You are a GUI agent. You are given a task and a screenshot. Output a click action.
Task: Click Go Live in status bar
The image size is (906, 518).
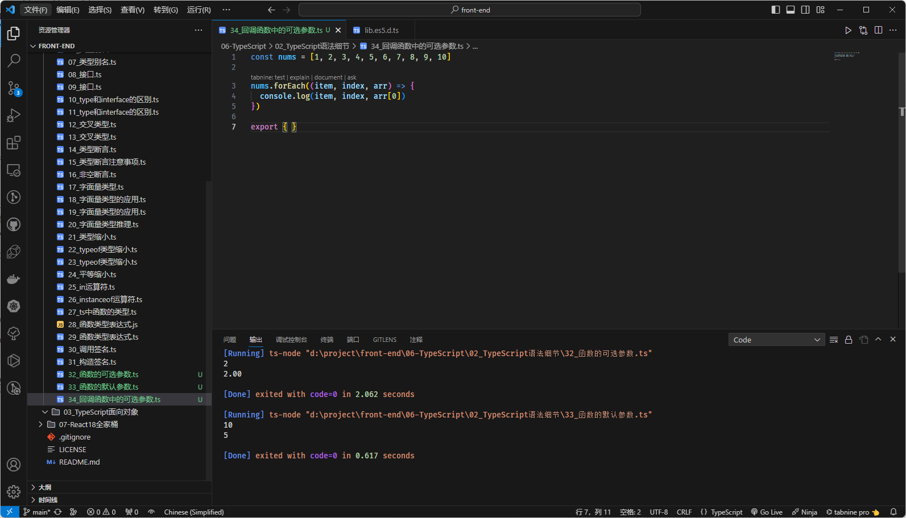click(x=767, y=512)
